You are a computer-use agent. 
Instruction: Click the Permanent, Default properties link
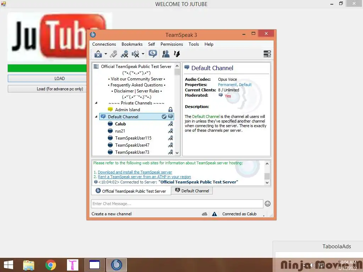tap(235, 85)
